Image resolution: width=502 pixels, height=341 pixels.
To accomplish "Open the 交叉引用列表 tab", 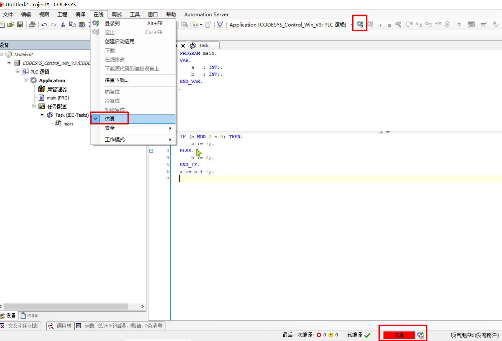I will [x=20, y=326].
